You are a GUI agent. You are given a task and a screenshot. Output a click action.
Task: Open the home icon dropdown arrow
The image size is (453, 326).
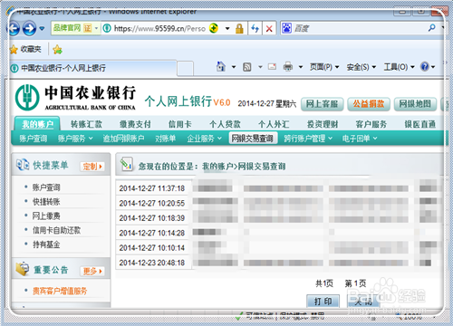click(x=234, y=67)
